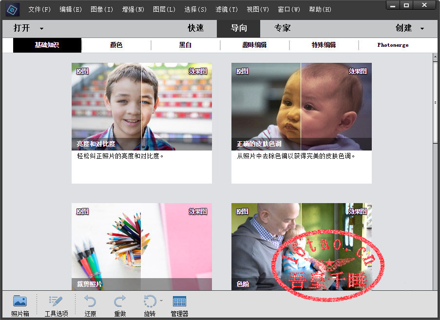Switch to Quick (快速) mode

pyautogui.click(x=196, y=28)
